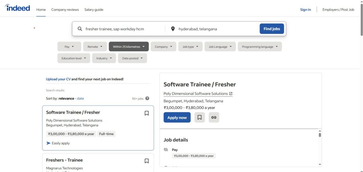This screenshot has width=363, height=172.
Task: Copy job link using chain icon
Action: (x=214, y=118)
